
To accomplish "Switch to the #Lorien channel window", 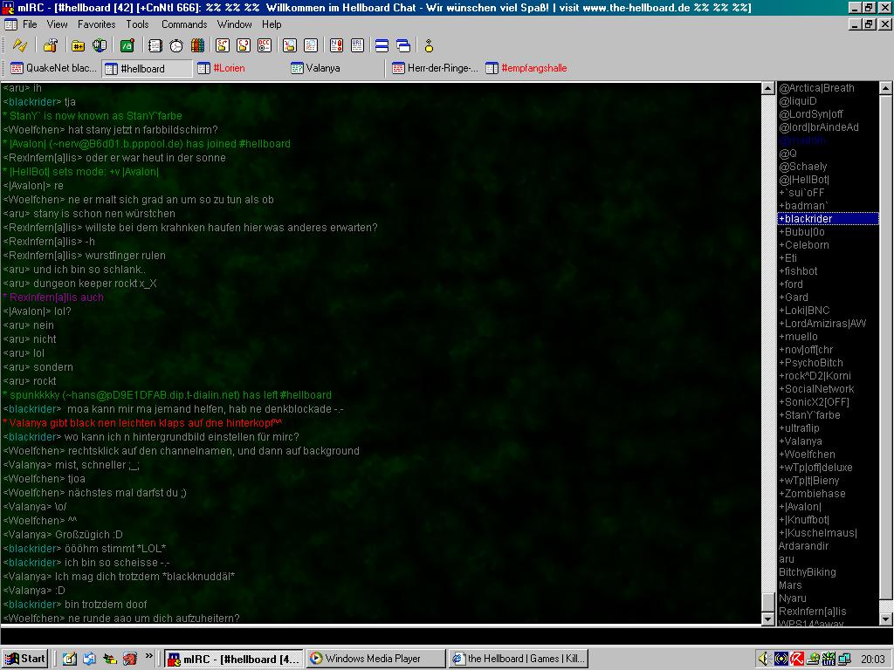I will point(229,68).
